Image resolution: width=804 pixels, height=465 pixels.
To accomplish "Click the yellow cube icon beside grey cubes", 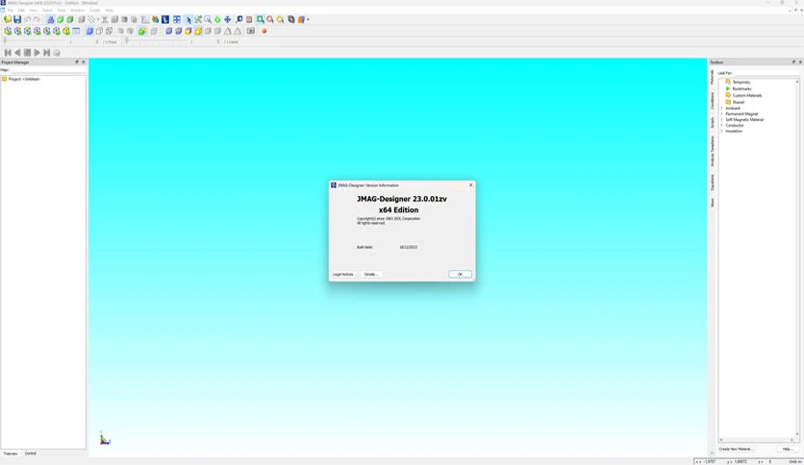I will tap(198, 32).
